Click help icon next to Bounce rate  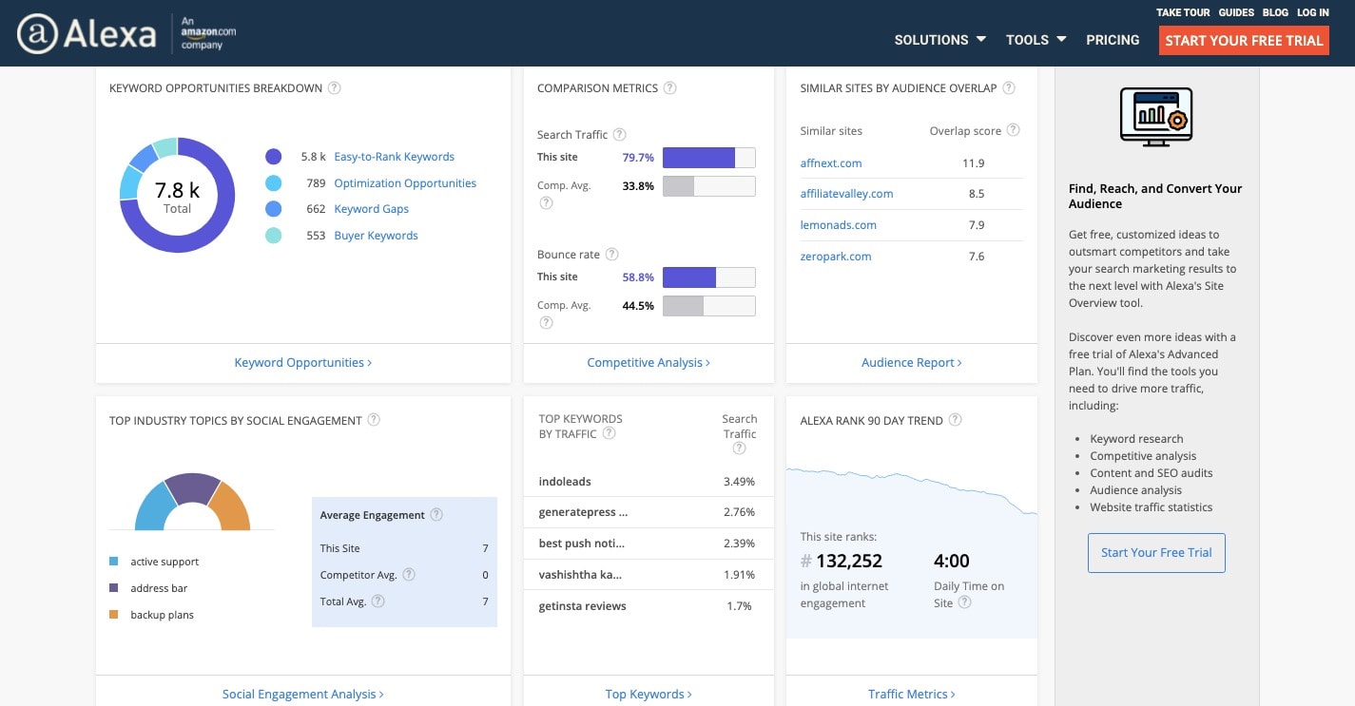(x=612, y=255)
